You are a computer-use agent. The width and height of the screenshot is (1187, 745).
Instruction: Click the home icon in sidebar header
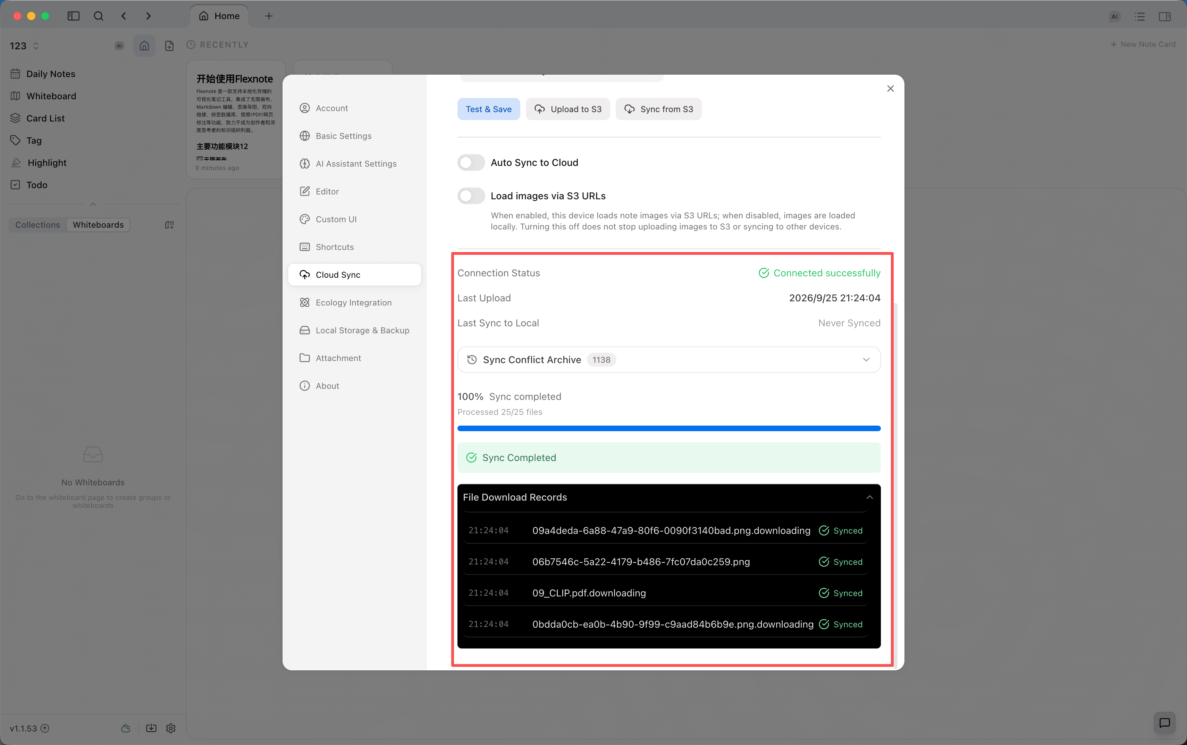[144, 46]
